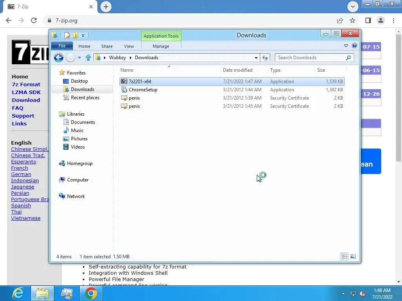The image size is (402, 301).
Task: Open the Music library
Action: tap(77, 130)
